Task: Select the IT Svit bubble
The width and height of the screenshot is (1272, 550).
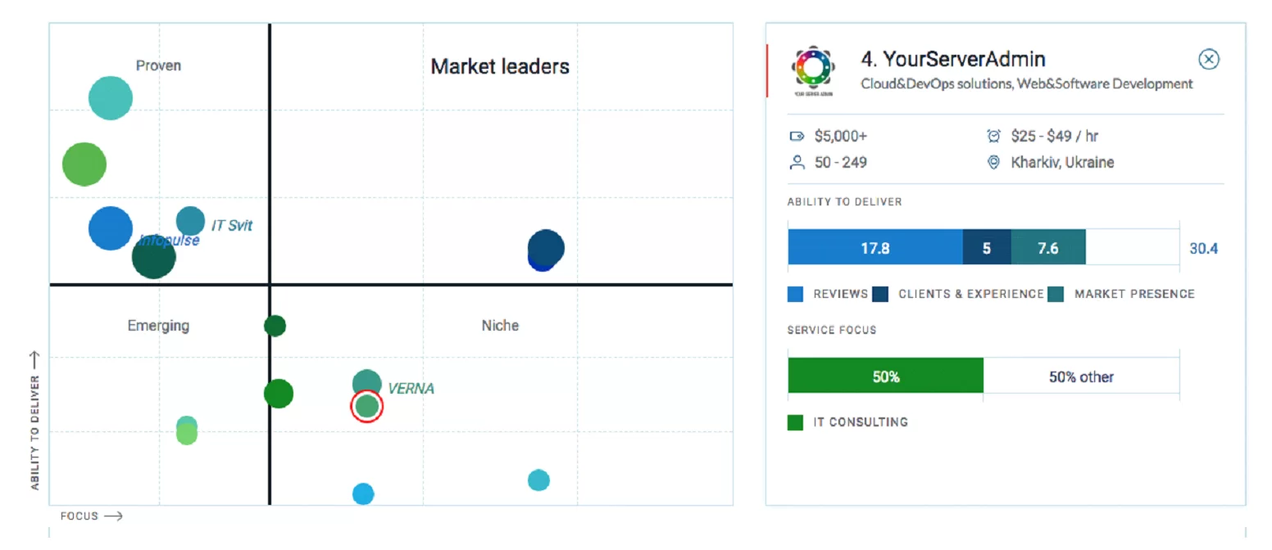Action: click(x=190, y=221)
